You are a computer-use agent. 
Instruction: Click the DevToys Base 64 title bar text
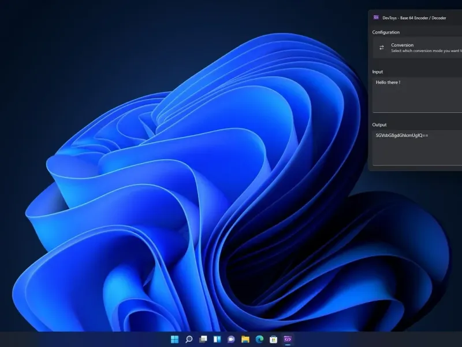click(414, 18)
